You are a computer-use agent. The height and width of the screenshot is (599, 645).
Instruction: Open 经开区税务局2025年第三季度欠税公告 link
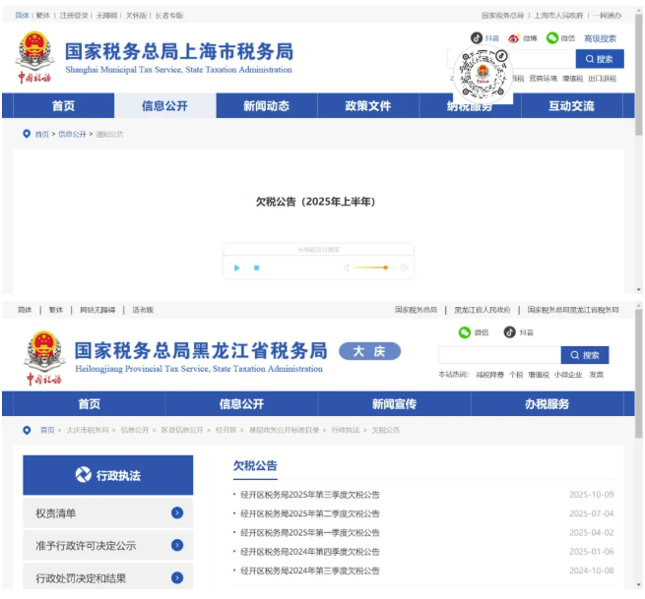click(x=310, y=495)
